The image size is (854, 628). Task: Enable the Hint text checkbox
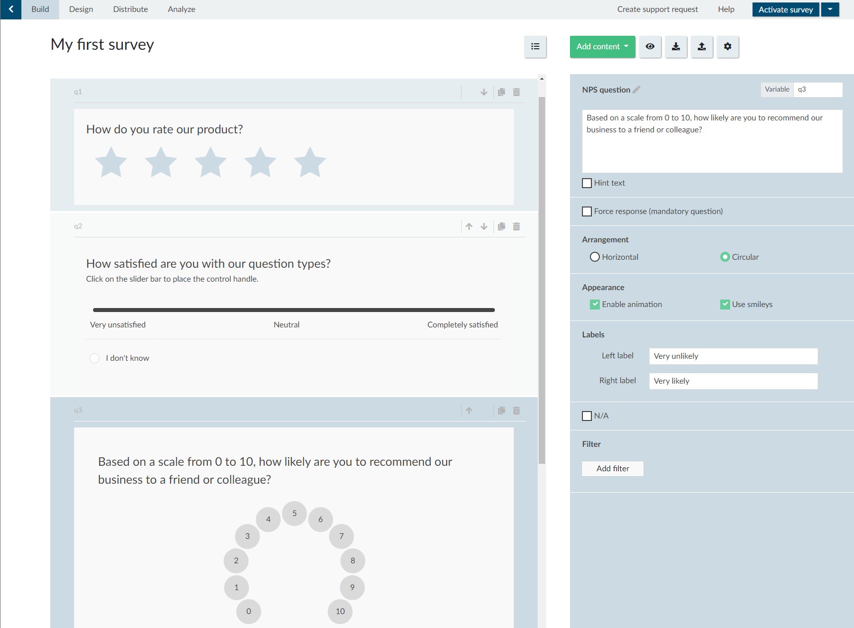tap(587, 183)
